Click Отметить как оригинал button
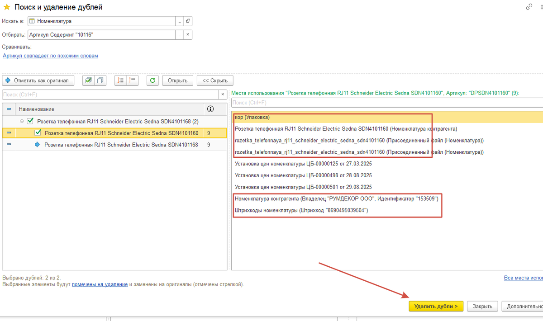543x321 pixels. [38, 80]
